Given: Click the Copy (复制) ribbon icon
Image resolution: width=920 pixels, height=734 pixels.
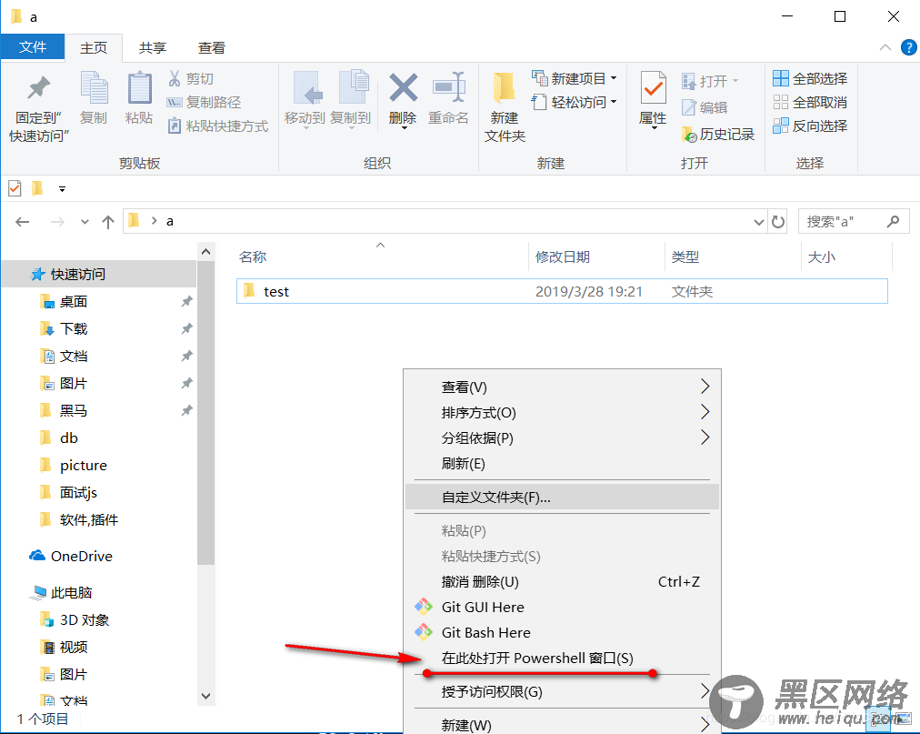Looking at the screenshot, I should tap(94, 90).
